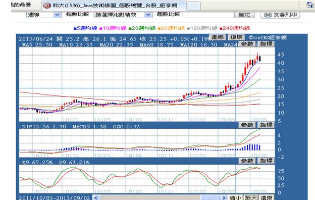Click the 友善列印 print button
The width and height of the screenshot is (315, 200).
280,15
